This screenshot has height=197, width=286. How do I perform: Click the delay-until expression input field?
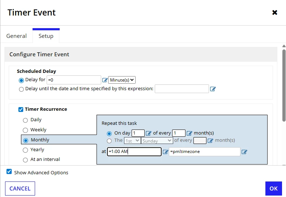click(182, 89)
